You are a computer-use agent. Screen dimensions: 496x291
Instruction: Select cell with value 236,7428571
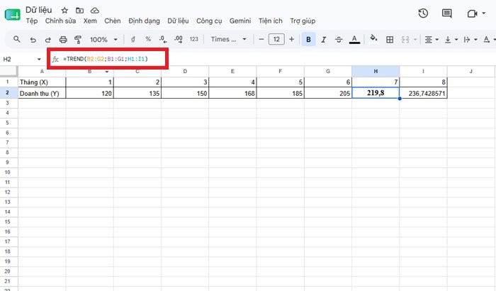coord(423,93)
